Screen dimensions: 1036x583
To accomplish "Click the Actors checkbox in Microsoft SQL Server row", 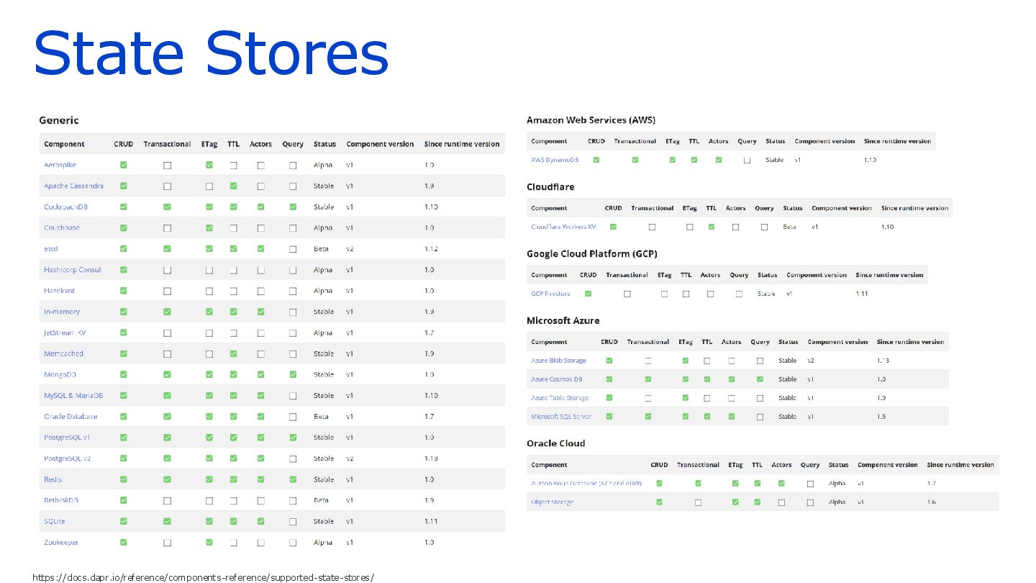I will tap(731, 417).
